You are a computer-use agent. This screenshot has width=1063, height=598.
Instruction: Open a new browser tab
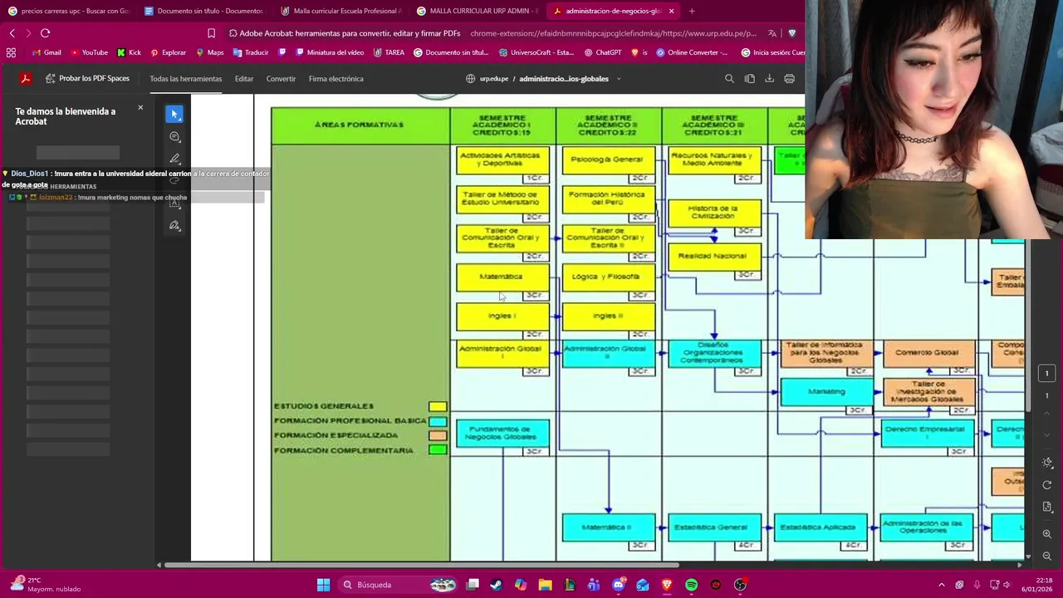tap(692, 11)
